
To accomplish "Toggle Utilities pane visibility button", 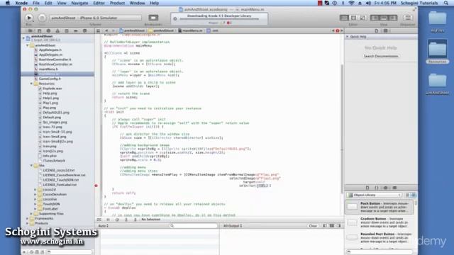I will (x=392, y=18).
